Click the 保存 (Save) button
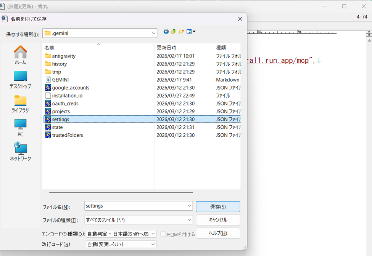This screenshot has width=372, height=256. (218, 206)
